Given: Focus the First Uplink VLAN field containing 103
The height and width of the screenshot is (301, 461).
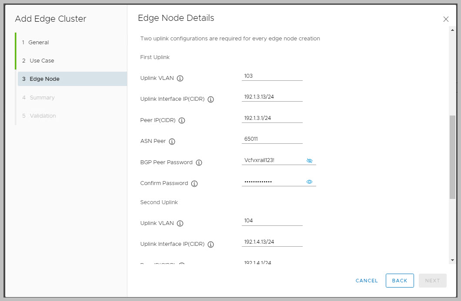Looking at the screenshot, I should tap(272, 76).
